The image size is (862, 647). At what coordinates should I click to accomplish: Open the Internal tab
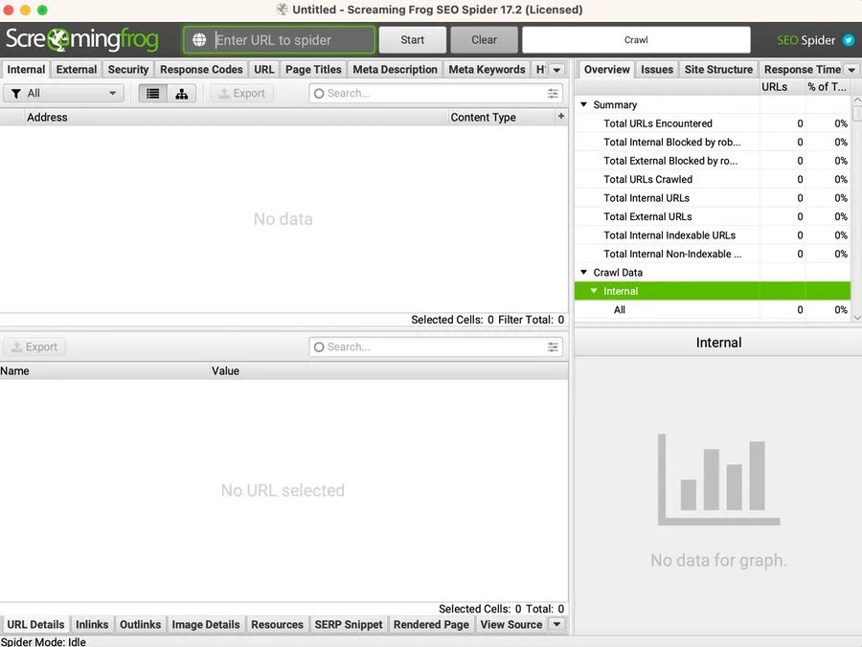26,70
